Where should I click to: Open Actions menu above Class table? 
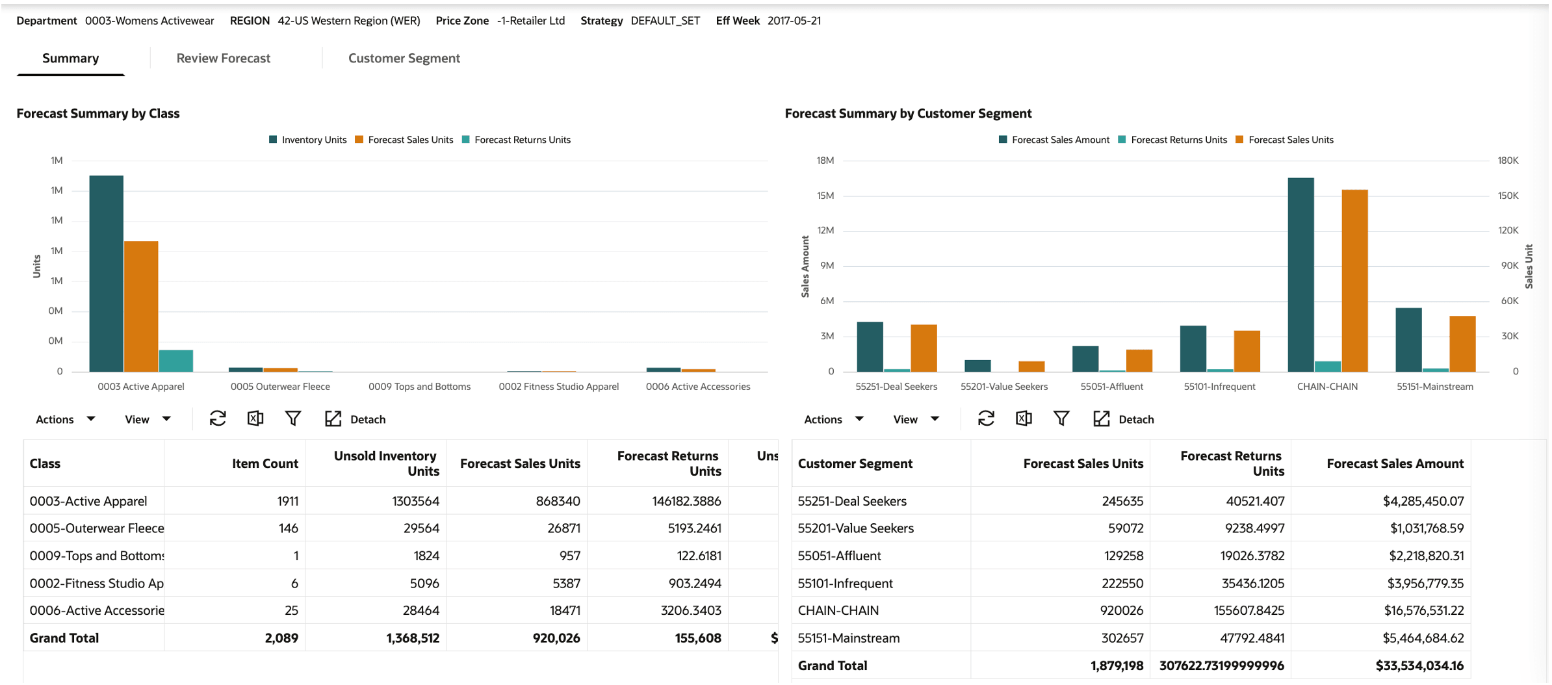[66, 420]
